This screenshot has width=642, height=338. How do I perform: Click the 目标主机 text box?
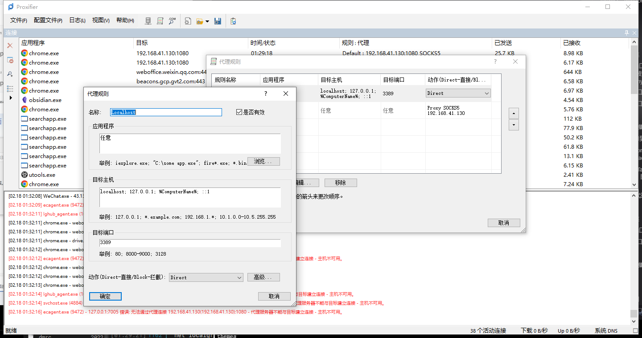click(190, 197)
